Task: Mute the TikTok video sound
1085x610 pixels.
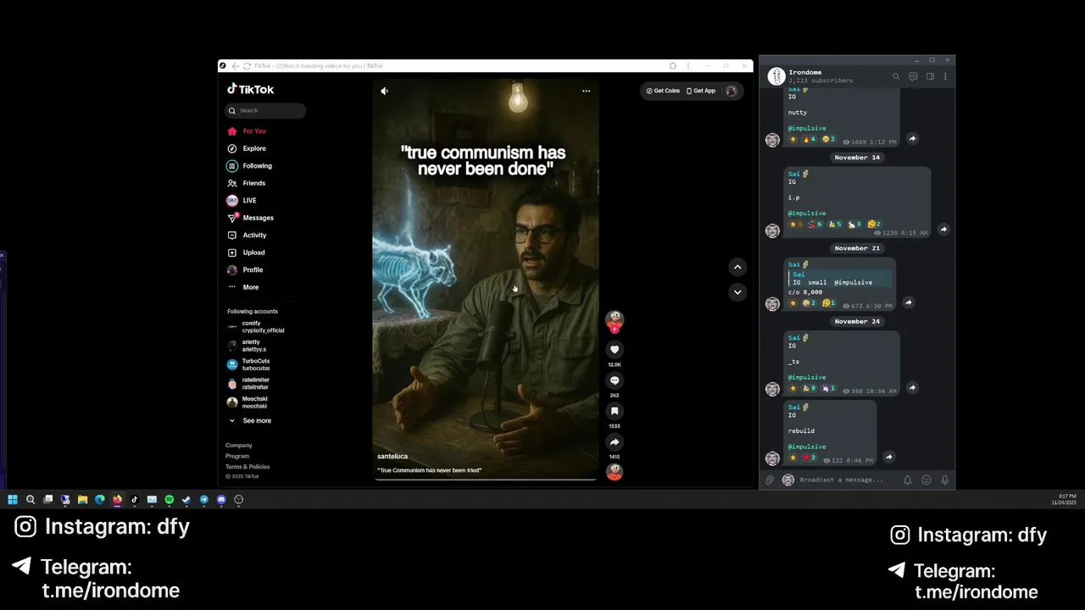Action: [384, 91]
